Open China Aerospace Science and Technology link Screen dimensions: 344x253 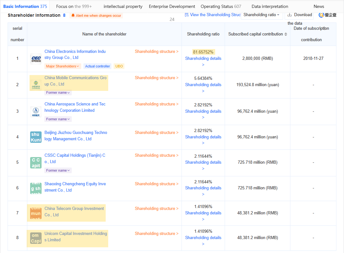point(75,107)
